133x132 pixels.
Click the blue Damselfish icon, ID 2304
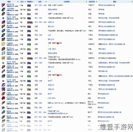(3, 31)
